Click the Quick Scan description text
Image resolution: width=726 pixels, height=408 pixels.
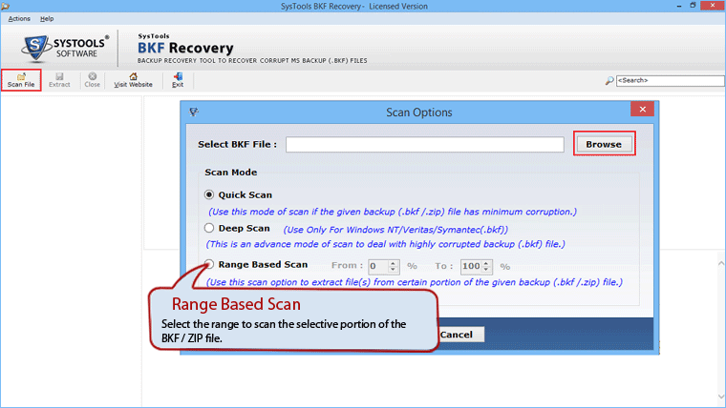(x=393, y=212)
